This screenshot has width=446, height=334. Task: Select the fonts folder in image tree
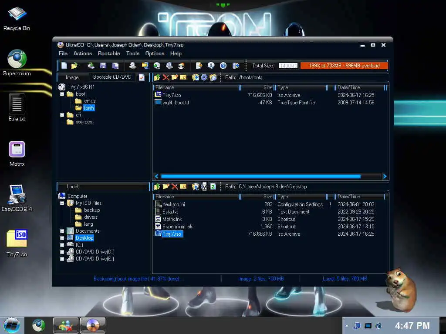click(x=89, y=108)
